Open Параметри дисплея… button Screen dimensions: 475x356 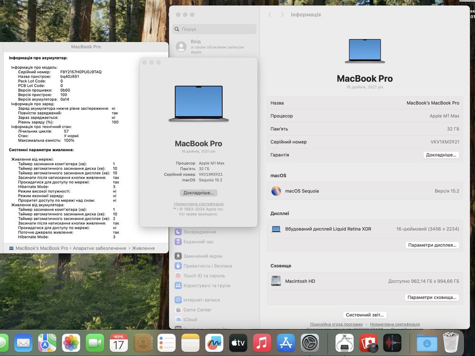(x=432, y=245)
